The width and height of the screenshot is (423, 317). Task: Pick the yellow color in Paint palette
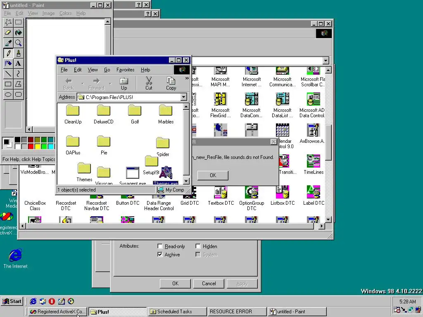pyautogui.click(x=38, y=147)
